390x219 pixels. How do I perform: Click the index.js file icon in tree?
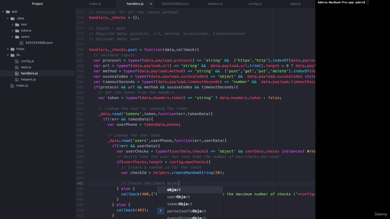click(12, 85)
